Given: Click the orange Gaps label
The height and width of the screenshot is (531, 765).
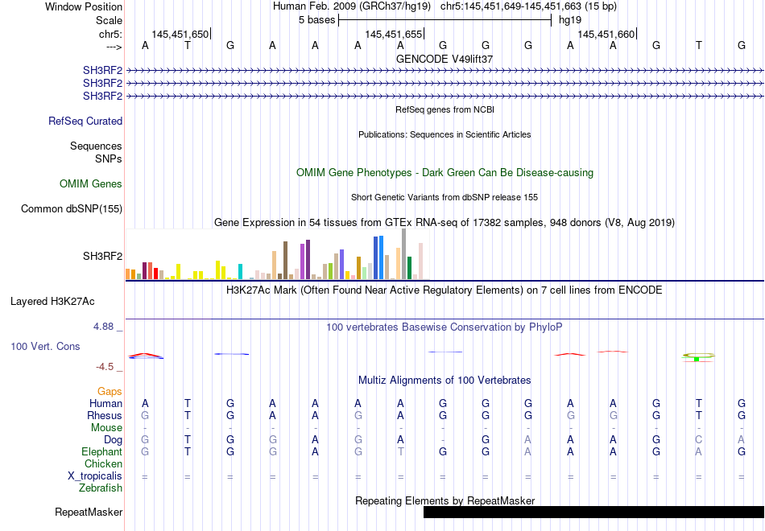Looking at the screenshot, I should 110,392.
